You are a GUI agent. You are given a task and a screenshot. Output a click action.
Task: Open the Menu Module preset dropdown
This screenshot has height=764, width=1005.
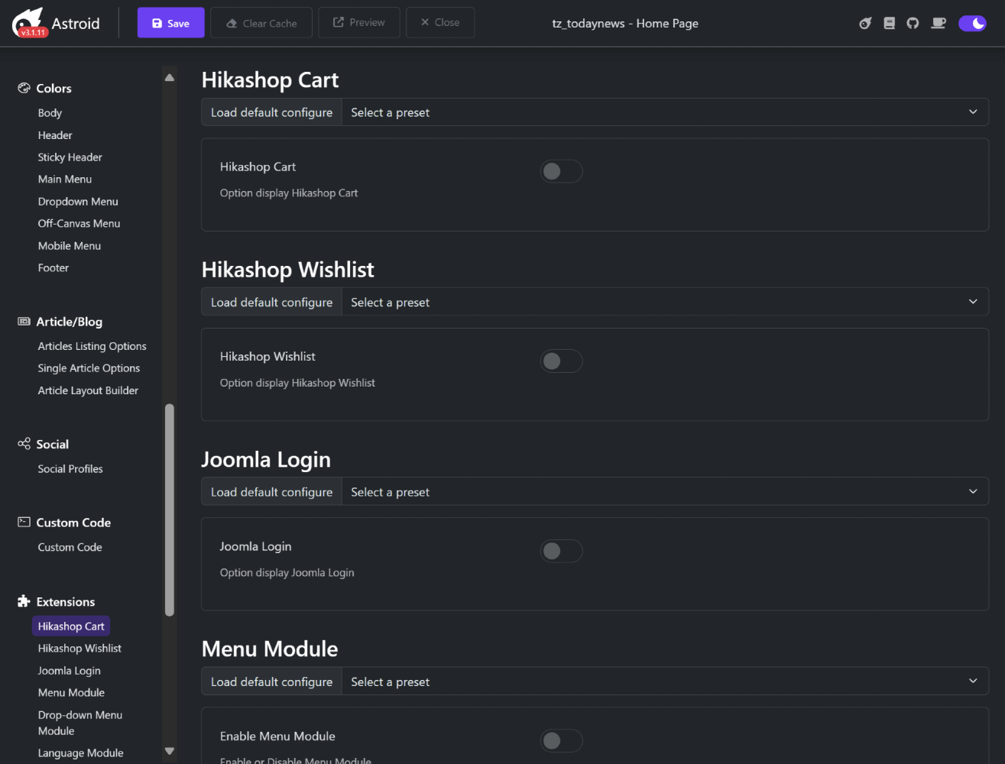[x=665, y=681]
